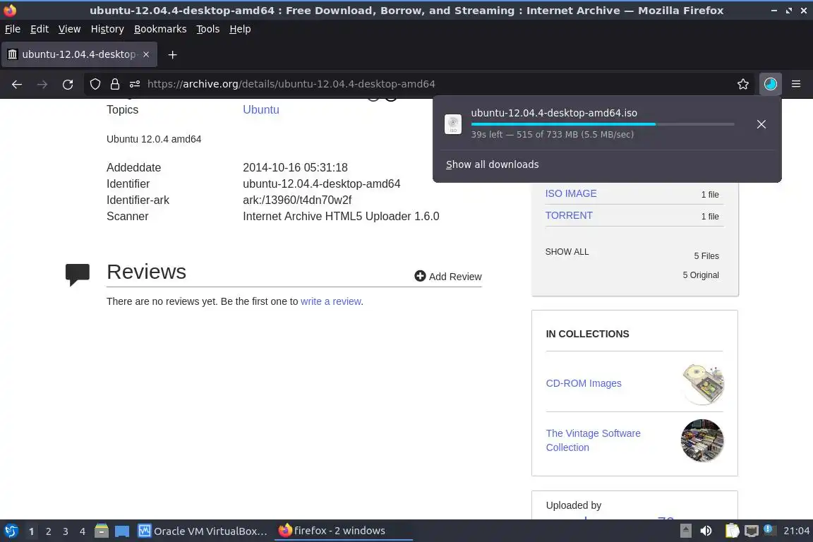The height and width of the screenshot is (542, 813).
Task: Open the Bookmarks menu
Action: tap(160, 29)
